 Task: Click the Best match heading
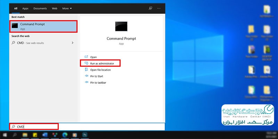(18, 17)
